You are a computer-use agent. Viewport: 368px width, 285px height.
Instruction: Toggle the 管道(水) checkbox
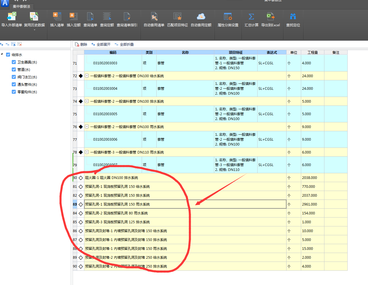tap(14, 69)
